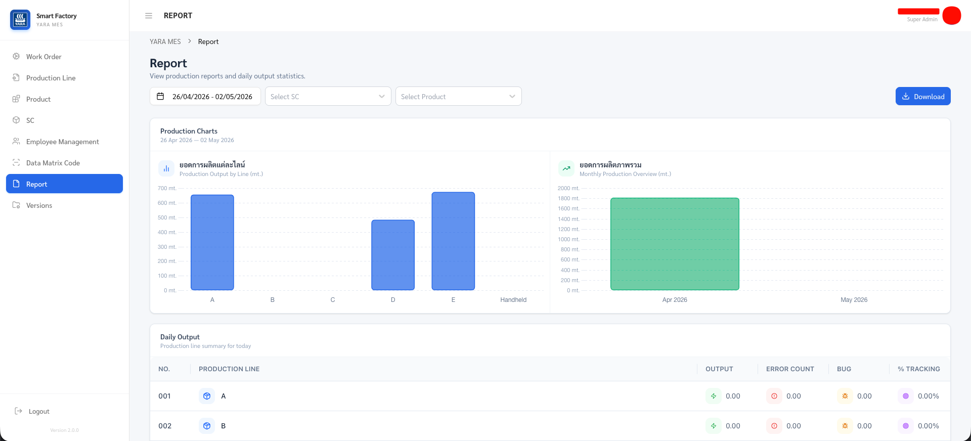Click the purple tracking icon in row 001
Image resolution: width=971 pixels, height=441 pixels.
(x=906, y=396)
